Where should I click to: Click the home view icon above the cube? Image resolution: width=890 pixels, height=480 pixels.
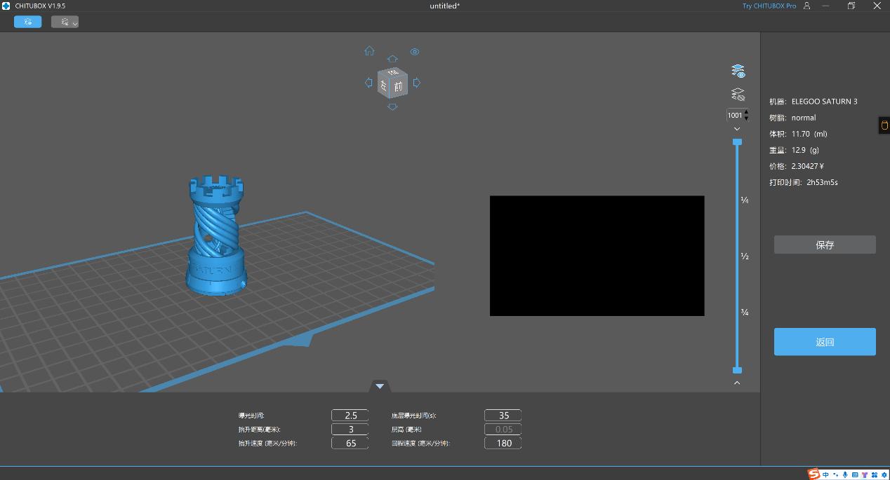pos(369,51)
